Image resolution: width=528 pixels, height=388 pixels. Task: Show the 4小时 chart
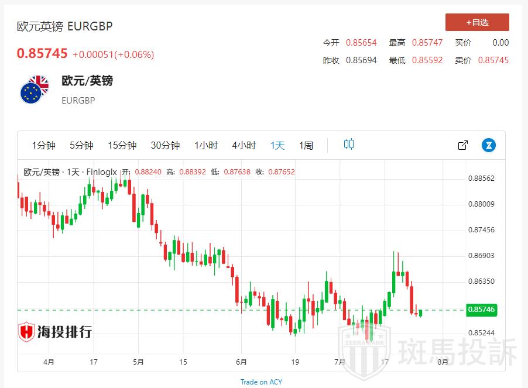tap(244, 145)
